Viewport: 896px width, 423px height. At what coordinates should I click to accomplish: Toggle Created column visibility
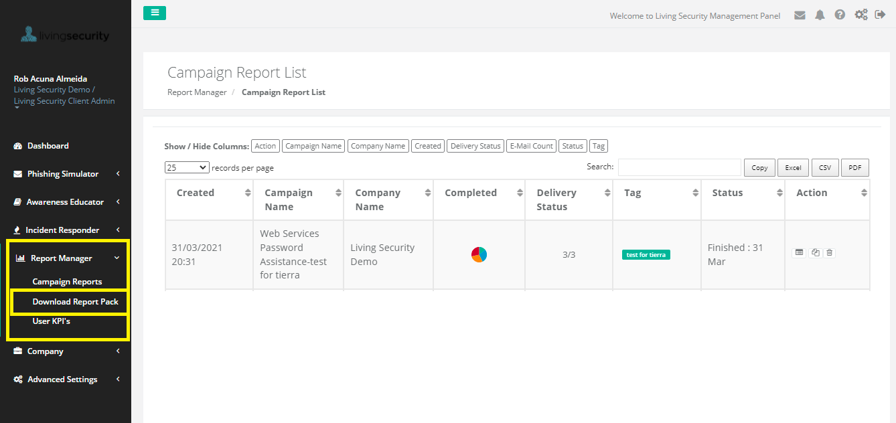point(428,146)
